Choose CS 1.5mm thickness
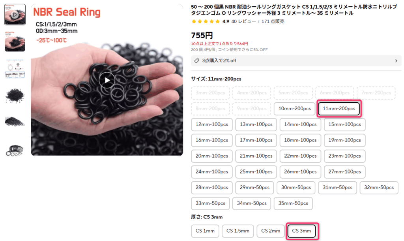The image size is (404, 241). click(238, 231)
